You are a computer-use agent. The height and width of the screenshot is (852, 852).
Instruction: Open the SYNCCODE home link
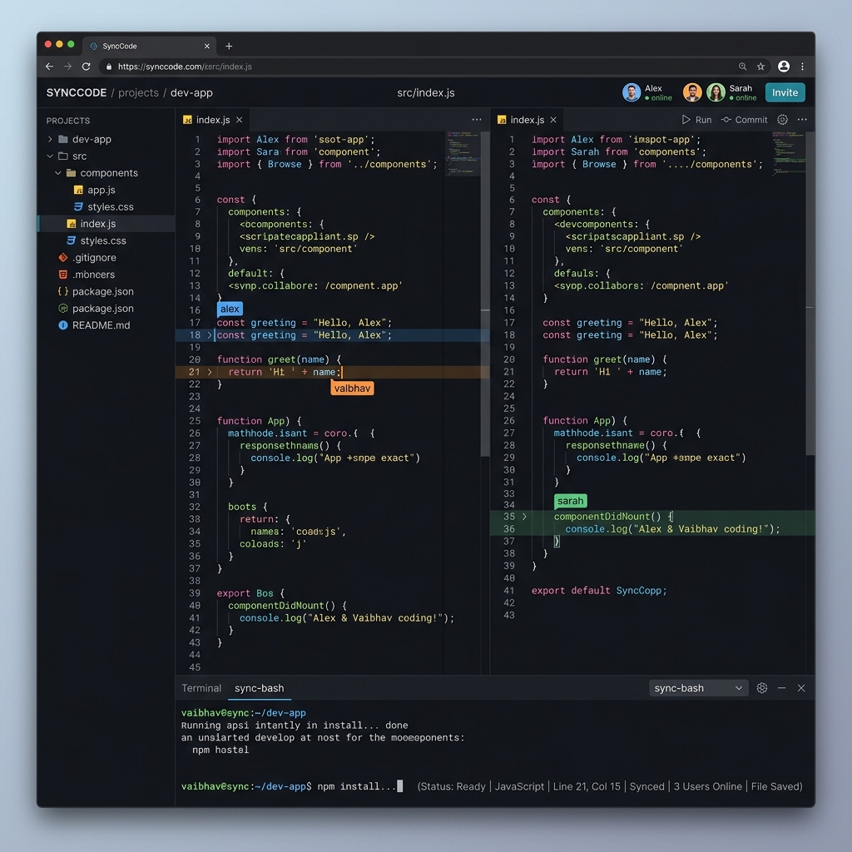pyautogui.click(x=77, y=93)
